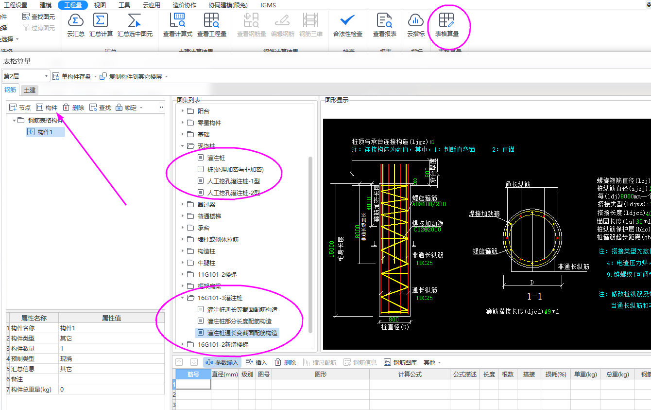Open 云指标 cloud indicators

tap(415, 25)
